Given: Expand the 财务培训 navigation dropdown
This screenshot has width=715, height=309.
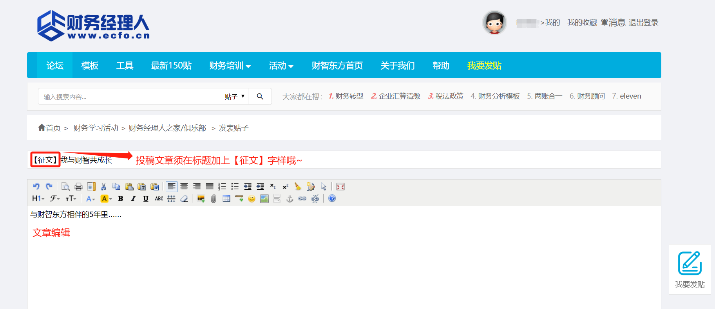Looking at the screenshot, I should [x=230, y=66].
